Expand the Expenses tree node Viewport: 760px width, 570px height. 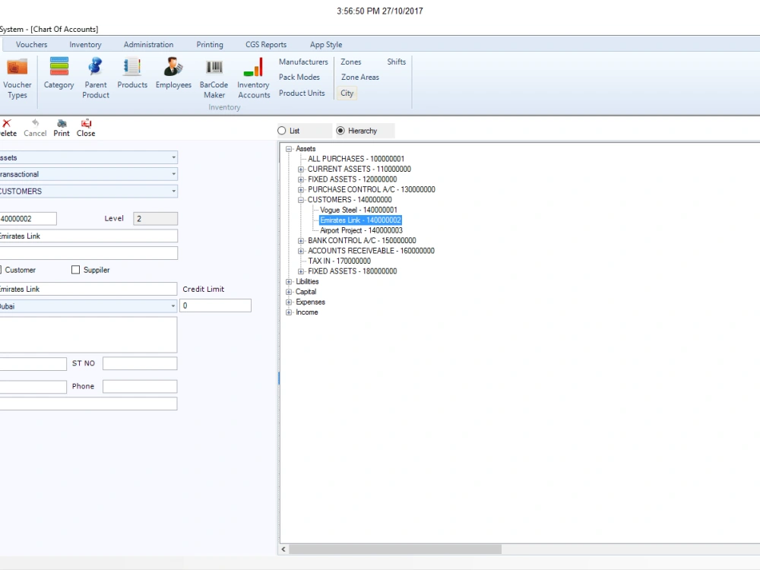[x=289, y=302]
